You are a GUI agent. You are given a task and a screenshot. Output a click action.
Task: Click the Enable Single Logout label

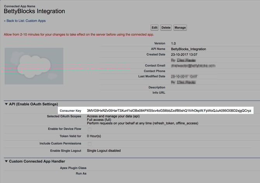(66, 151)
